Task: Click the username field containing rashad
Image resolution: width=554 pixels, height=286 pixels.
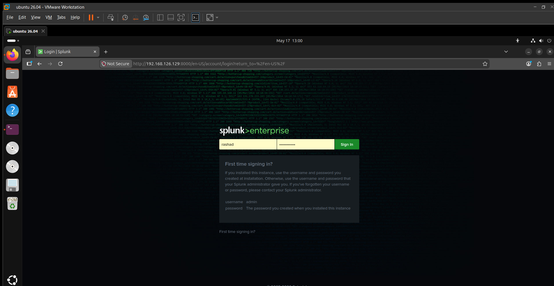Action: point(248,144)
